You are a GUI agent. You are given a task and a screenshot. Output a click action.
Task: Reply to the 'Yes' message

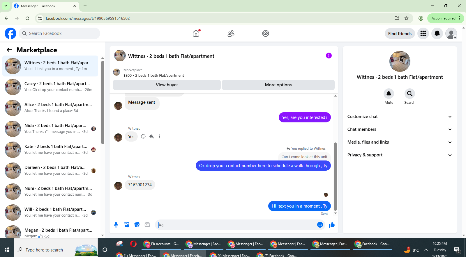151,136
